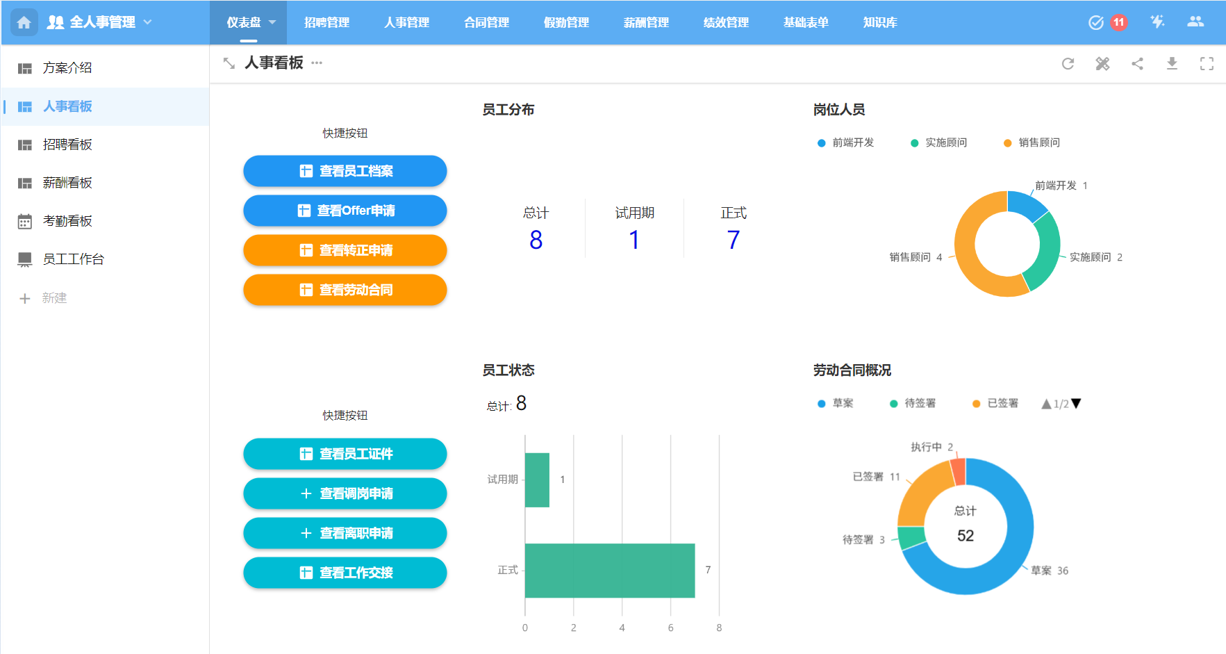
Task: Open the pending tasks checkmark icon
Action: tap(1095, 22)
